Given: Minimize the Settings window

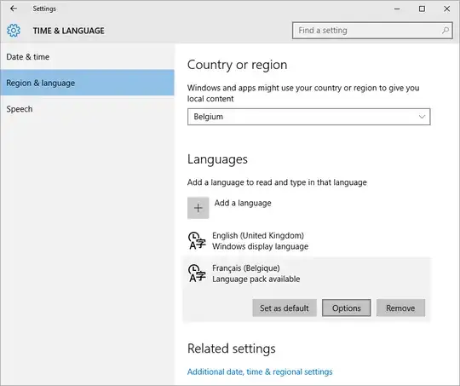Looking at the screenshot, I should point(397,9).
